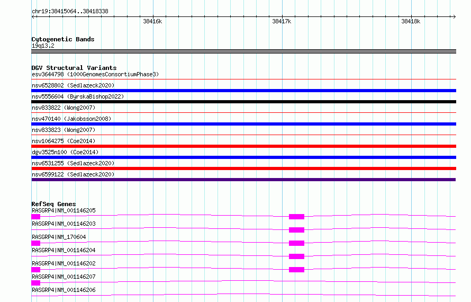Select the gray 19q13.2 cytogenetic band bar

(243, 51)
